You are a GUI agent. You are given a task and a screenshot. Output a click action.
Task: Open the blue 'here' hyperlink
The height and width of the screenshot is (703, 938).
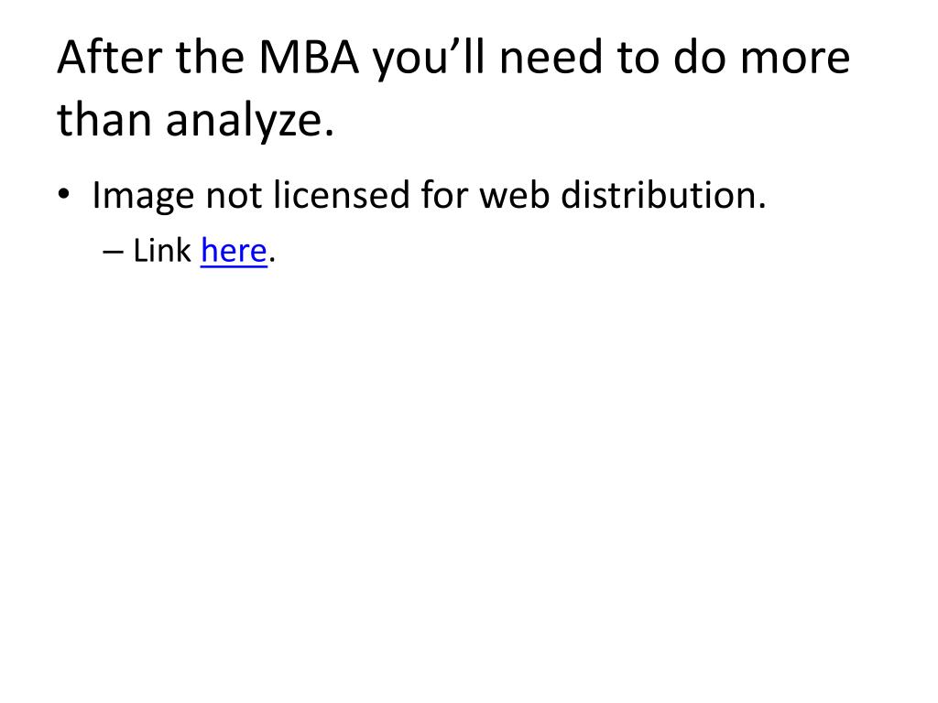point(234,251)
